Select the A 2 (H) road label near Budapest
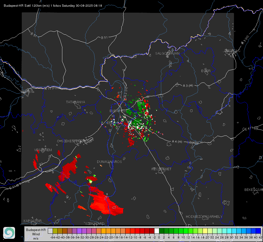This screenshot has height=242, width=263. [125, 93]
